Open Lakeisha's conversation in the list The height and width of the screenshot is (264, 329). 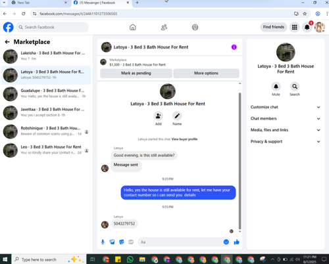(46, 56)
